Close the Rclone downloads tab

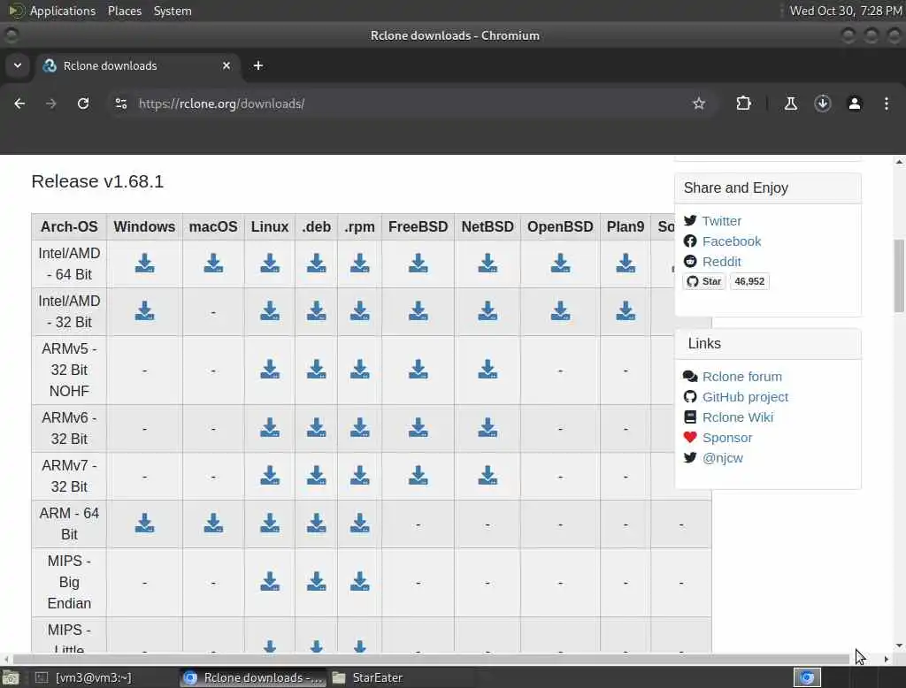[226, 65]
